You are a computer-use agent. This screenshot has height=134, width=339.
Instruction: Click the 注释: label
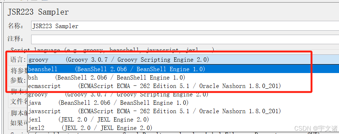15,39
